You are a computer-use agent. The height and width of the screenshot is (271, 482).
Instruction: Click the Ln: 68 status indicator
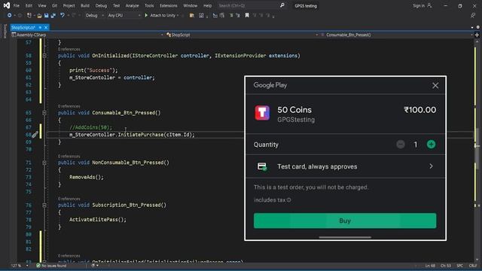click(430, 266)
